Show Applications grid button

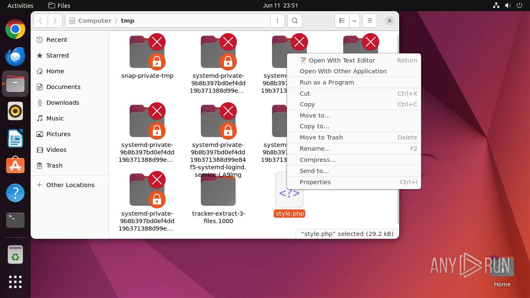tap(15, 282)
